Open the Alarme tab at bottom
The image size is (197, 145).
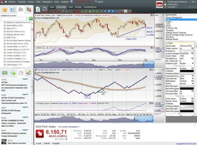pos(47,143)
